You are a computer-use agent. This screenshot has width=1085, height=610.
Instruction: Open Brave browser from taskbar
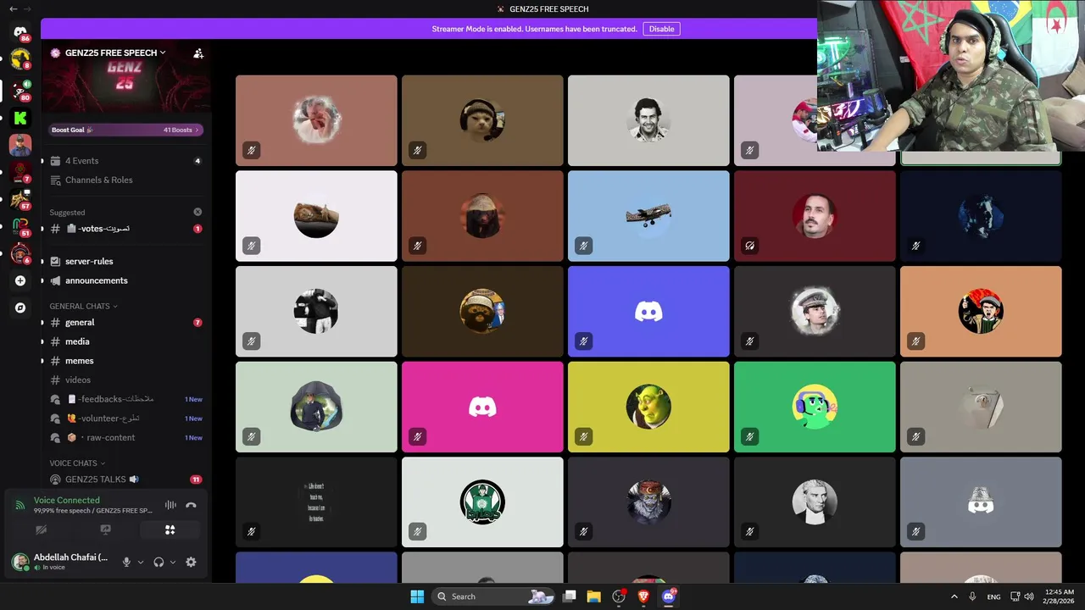643,596
